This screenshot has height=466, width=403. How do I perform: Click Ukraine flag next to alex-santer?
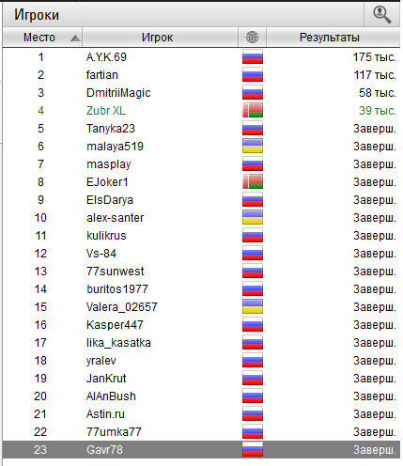[253, 218]
